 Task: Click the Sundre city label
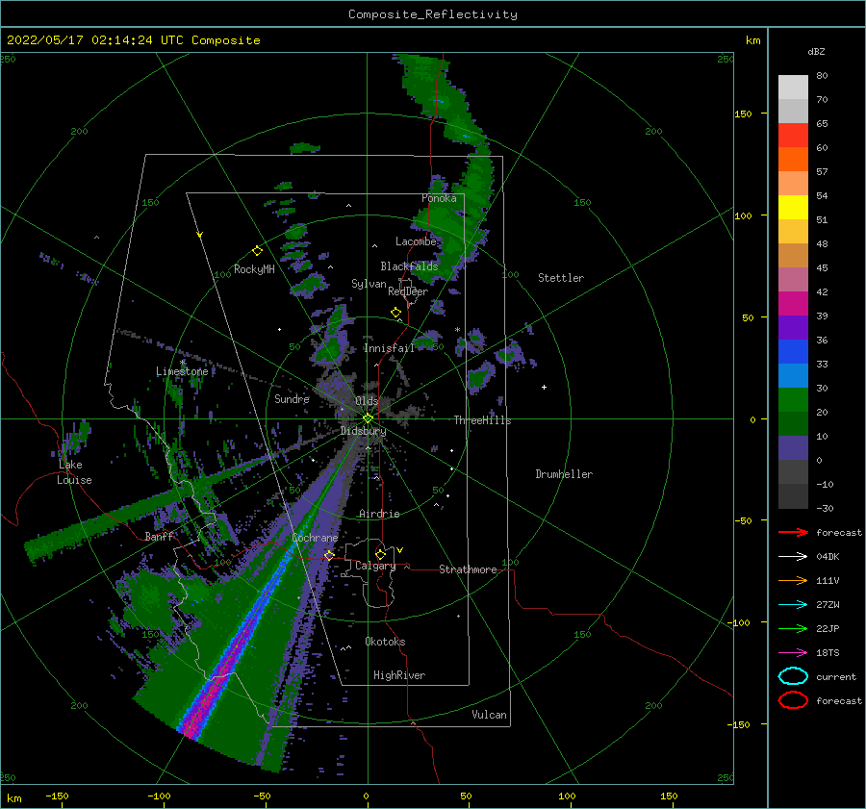pyautogui.click(x=292, y=399)
